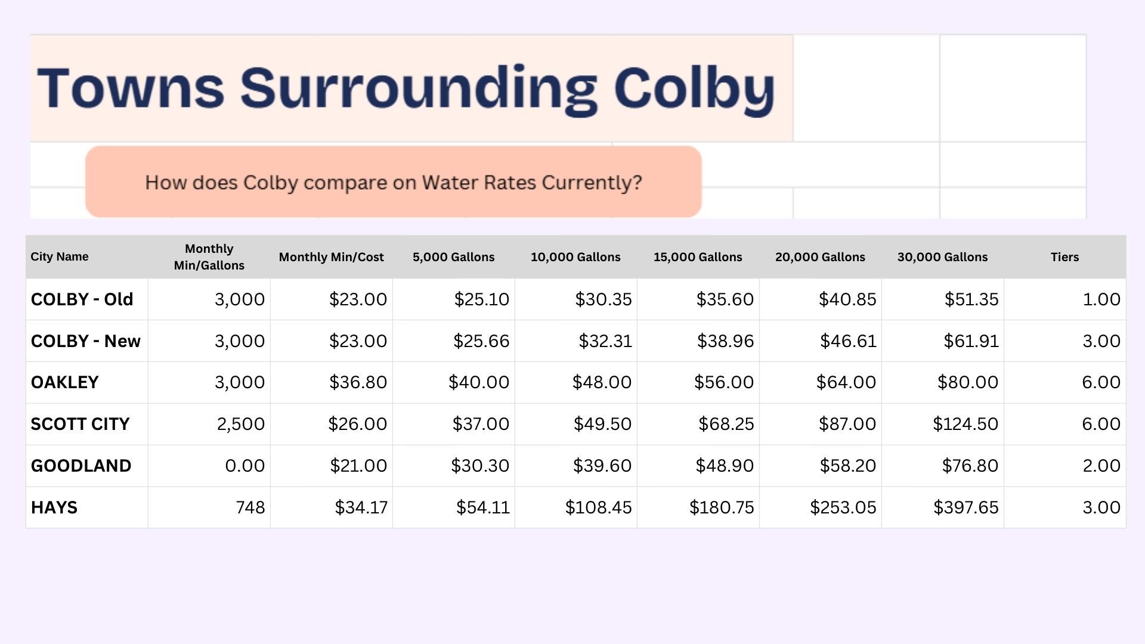Click the '5,000 Gallons' column header
The width and height of the screenshot is (1145, 644).
(453, 257)
